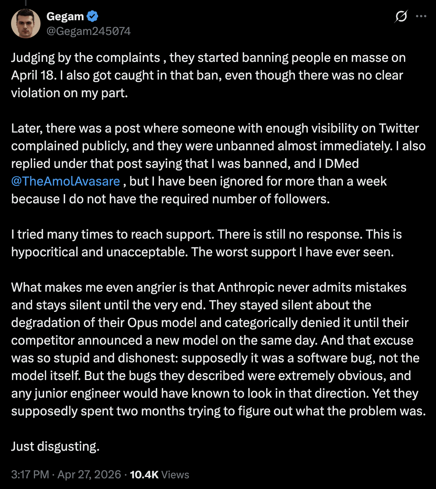Click the paragraph starting "Later, there was a post"

tap(217, 163)
